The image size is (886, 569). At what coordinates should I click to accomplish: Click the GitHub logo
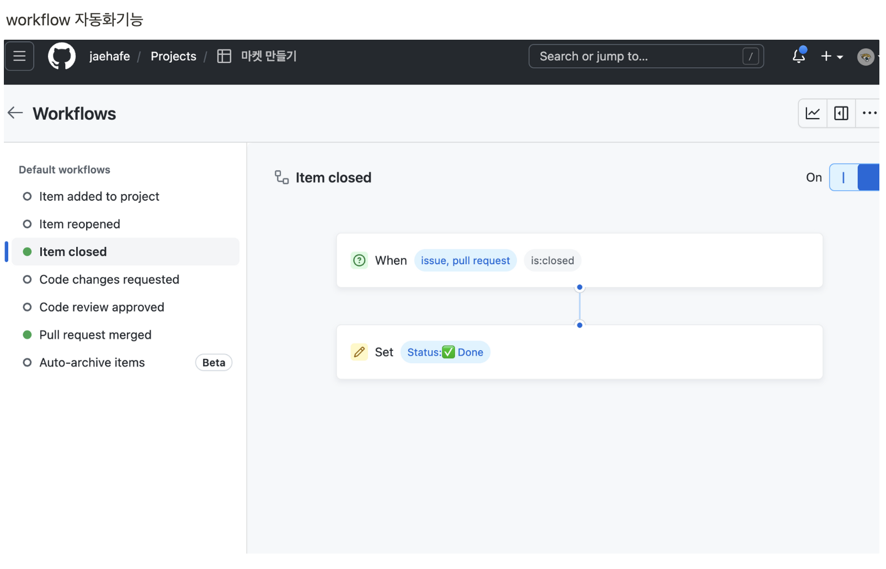point(62,56)
